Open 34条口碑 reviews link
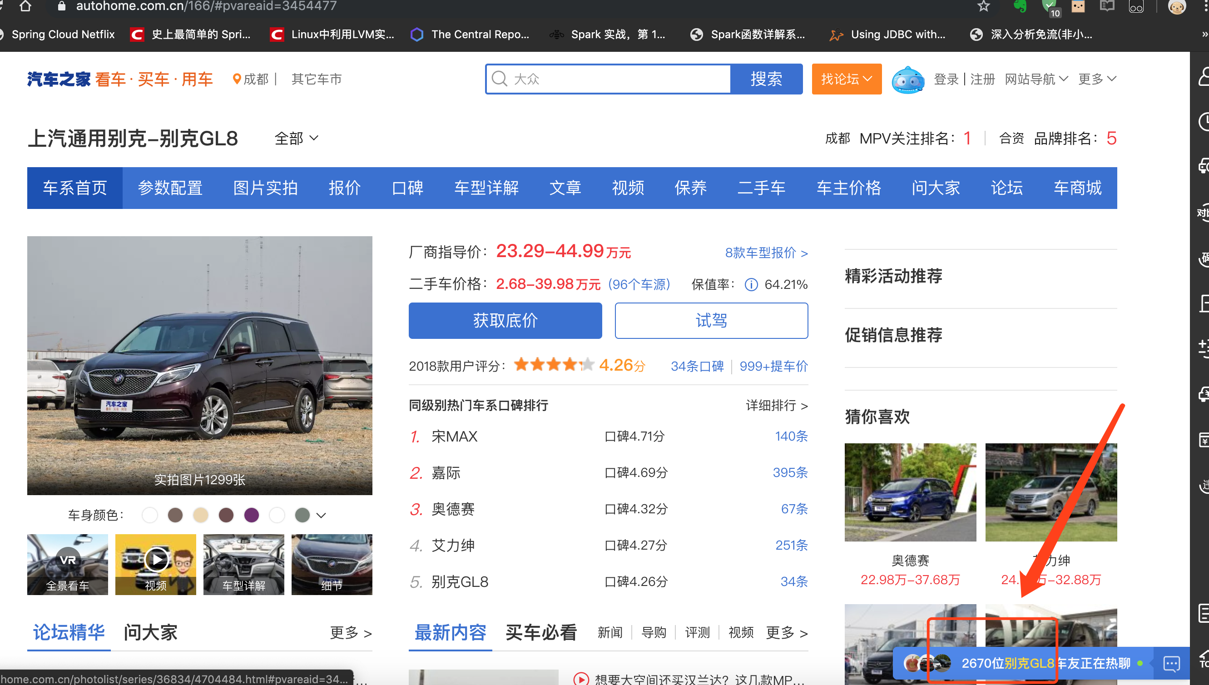 pyautogui.click(x=697, y=366)
